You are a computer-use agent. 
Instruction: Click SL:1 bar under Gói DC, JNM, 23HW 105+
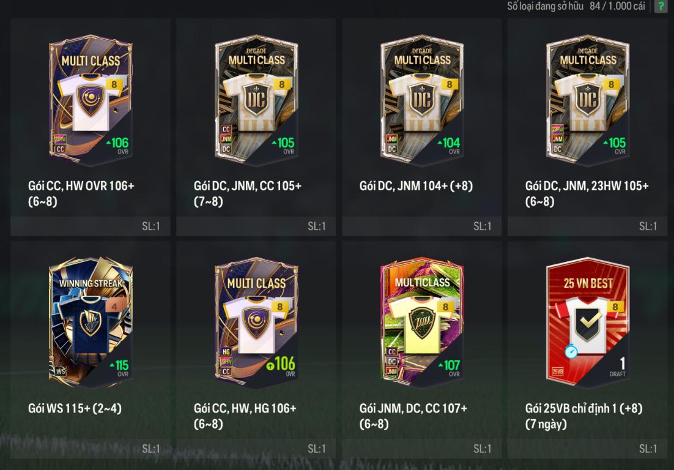pyautogui.click(x=587, y=226)
